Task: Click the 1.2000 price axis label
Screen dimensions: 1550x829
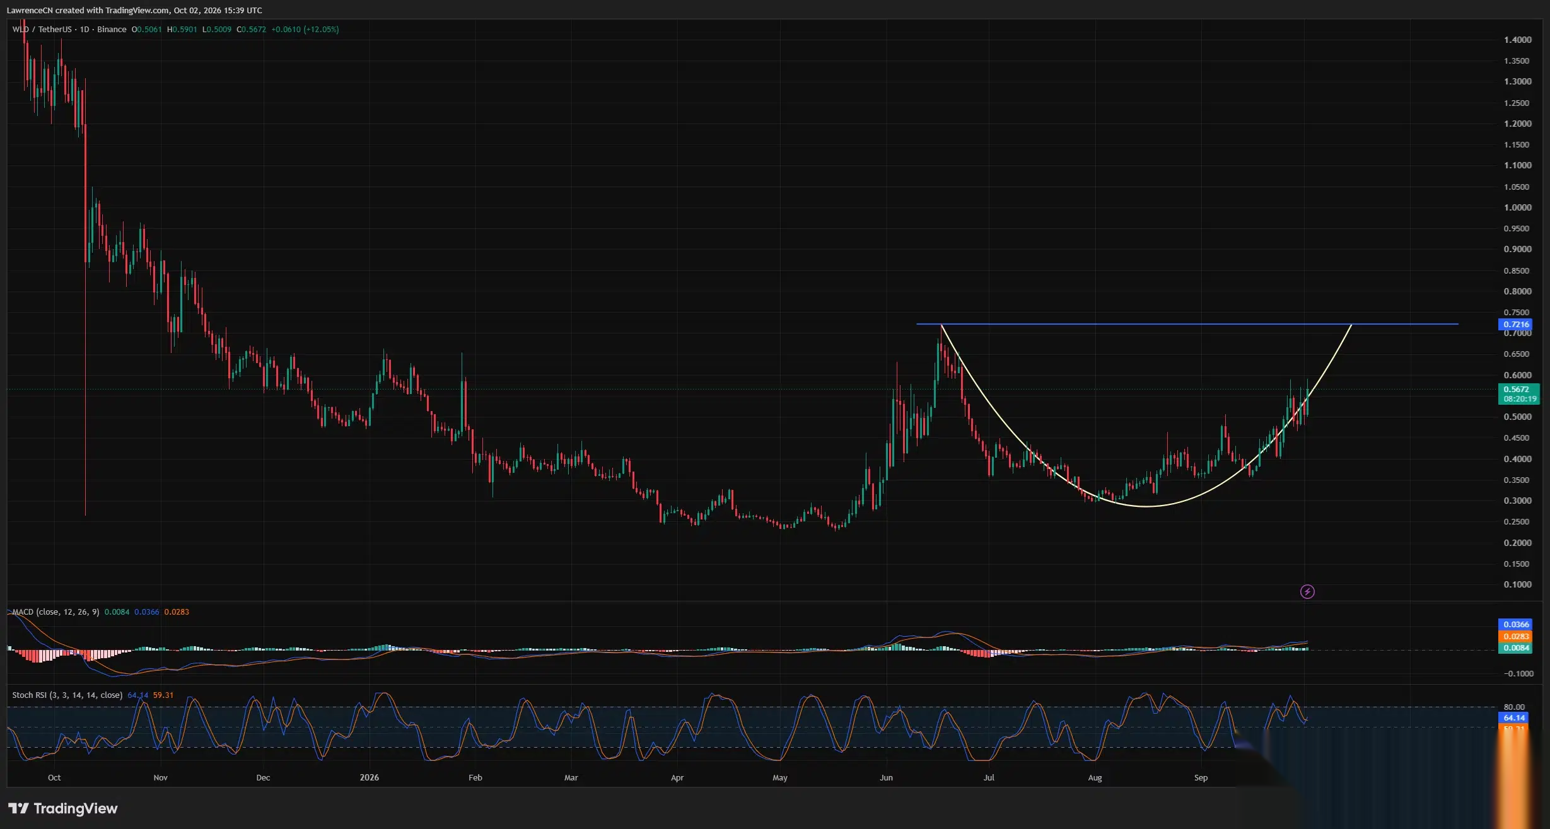Action: click(1517, 124)
